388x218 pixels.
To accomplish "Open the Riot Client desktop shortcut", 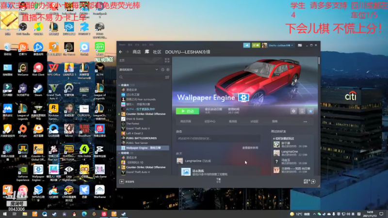I will 38,70.
